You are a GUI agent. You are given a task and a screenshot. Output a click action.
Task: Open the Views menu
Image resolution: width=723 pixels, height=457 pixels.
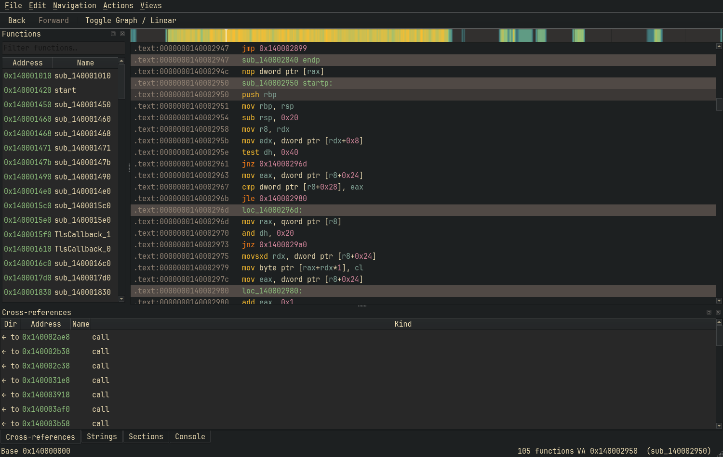[151, 6]
